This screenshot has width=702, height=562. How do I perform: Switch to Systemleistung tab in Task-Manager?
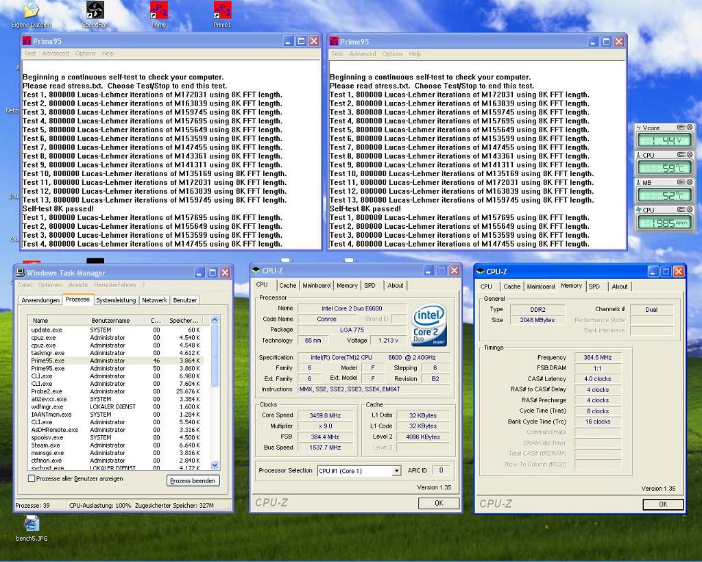pos(116,300)
